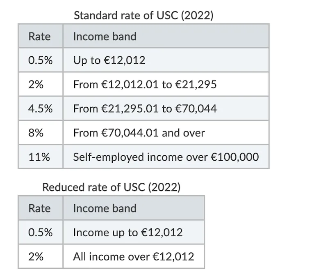Click the "From €12,012.01 to €21,295" cell
This screenshot has height=279, width=328.
145,85
